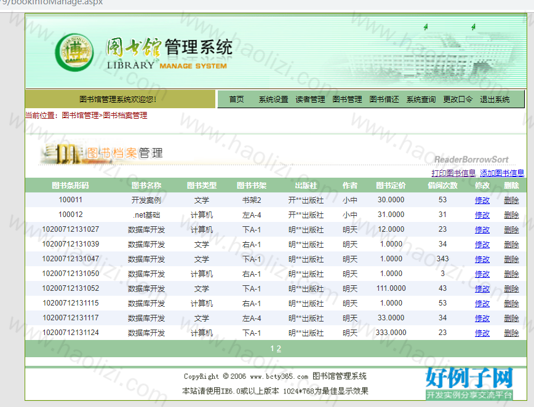This screenshot has width=534, height=407.
Task: Open the 图书管理 menu
Action: pyautogui.click(x=347, y=100)
